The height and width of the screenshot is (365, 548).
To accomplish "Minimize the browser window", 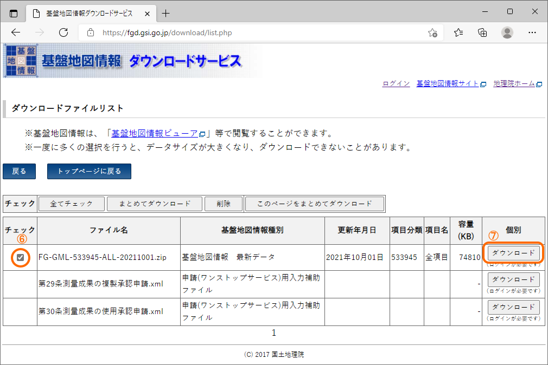I will pos(485,11).
